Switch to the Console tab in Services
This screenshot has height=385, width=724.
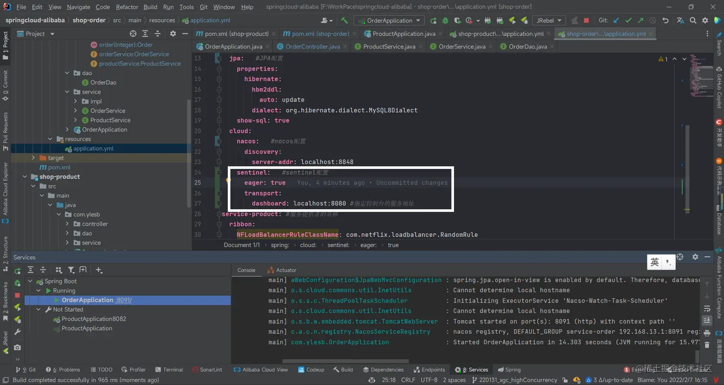[247, 270]
